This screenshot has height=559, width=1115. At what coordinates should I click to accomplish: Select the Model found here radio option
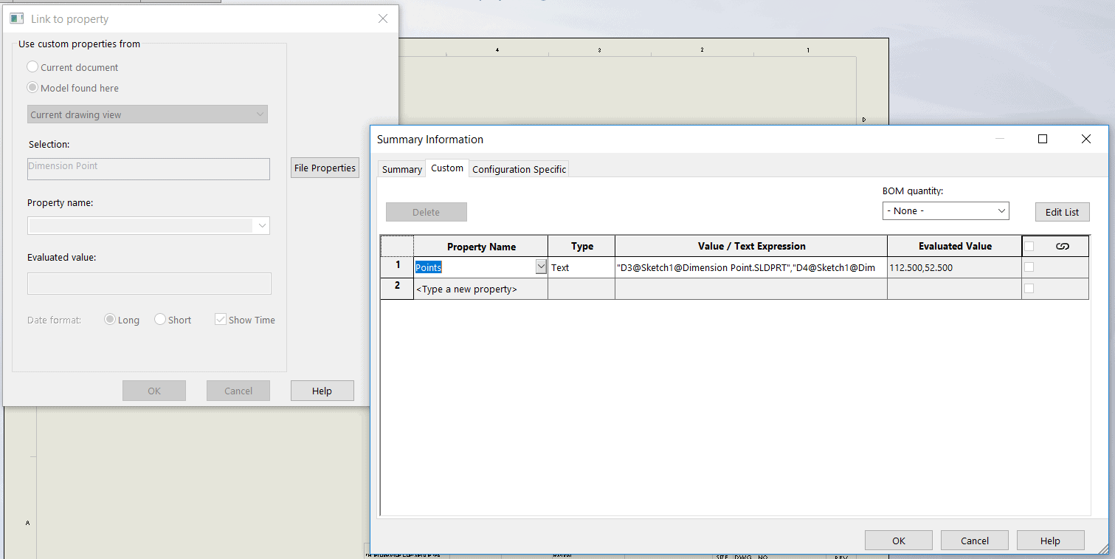[32, 88]
